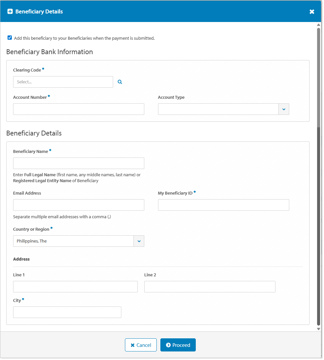Image resolution: width=324 pixels, height=360 pixels.
Task: Click the Clearing Code select field
Action: point(63,82)
